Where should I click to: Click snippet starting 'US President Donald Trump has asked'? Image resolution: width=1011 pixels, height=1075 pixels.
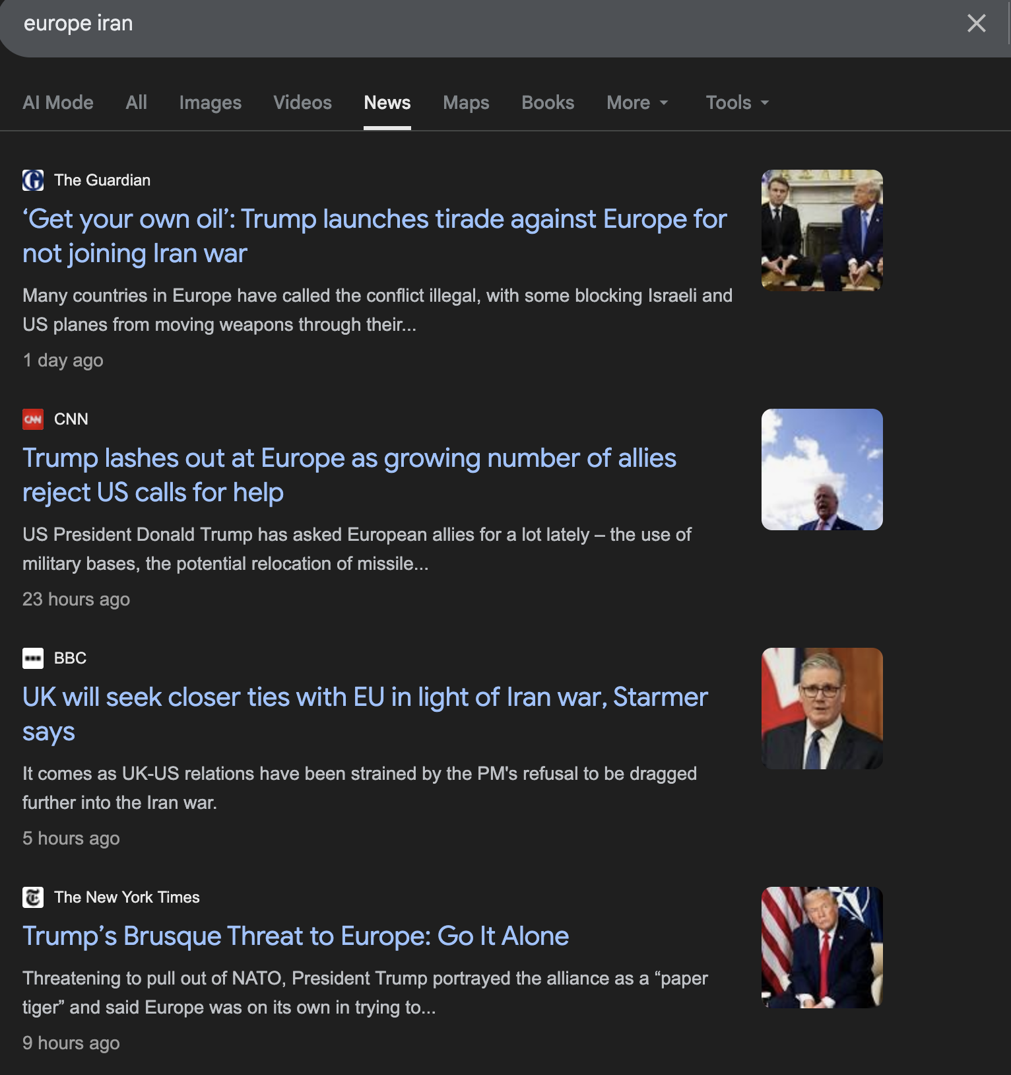click(x=357, y=549)
